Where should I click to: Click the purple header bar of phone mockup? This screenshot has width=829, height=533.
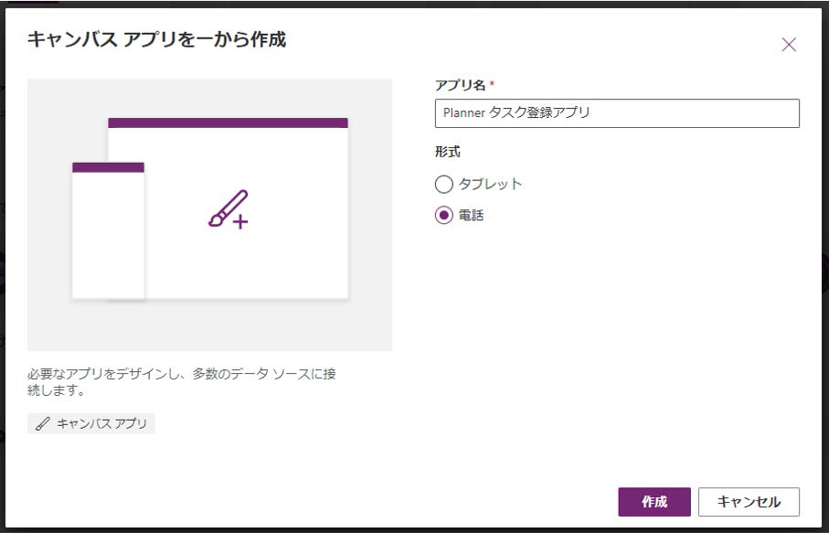(x=108, y=167)
